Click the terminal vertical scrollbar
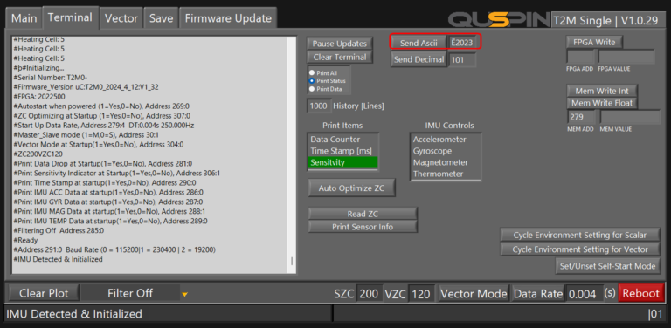This screenshot has width=671, height=328. [293, 154]
